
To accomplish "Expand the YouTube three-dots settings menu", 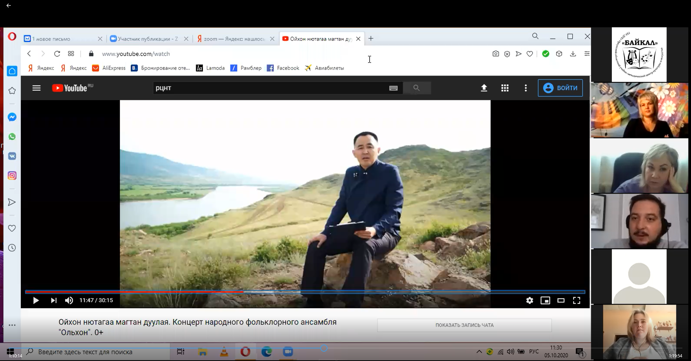I will (525, 88).
